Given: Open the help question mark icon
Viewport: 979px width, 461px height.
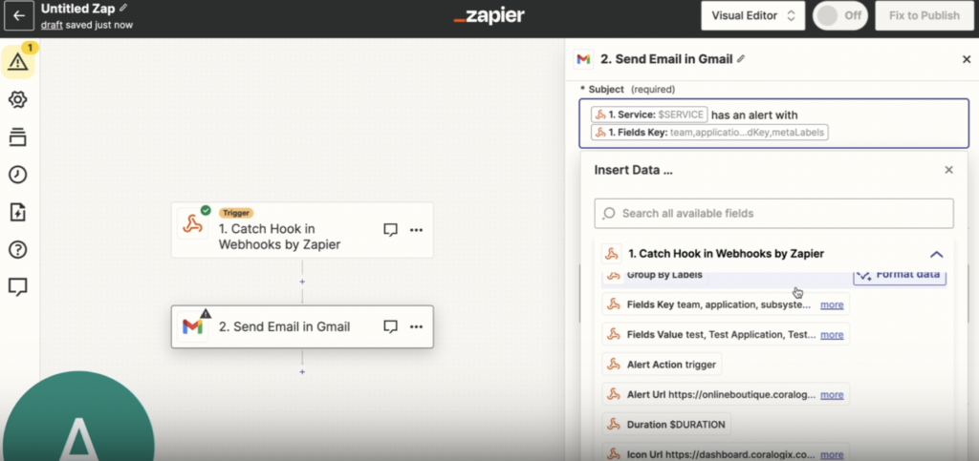Looking at the screenshot, I should point(17,250).
